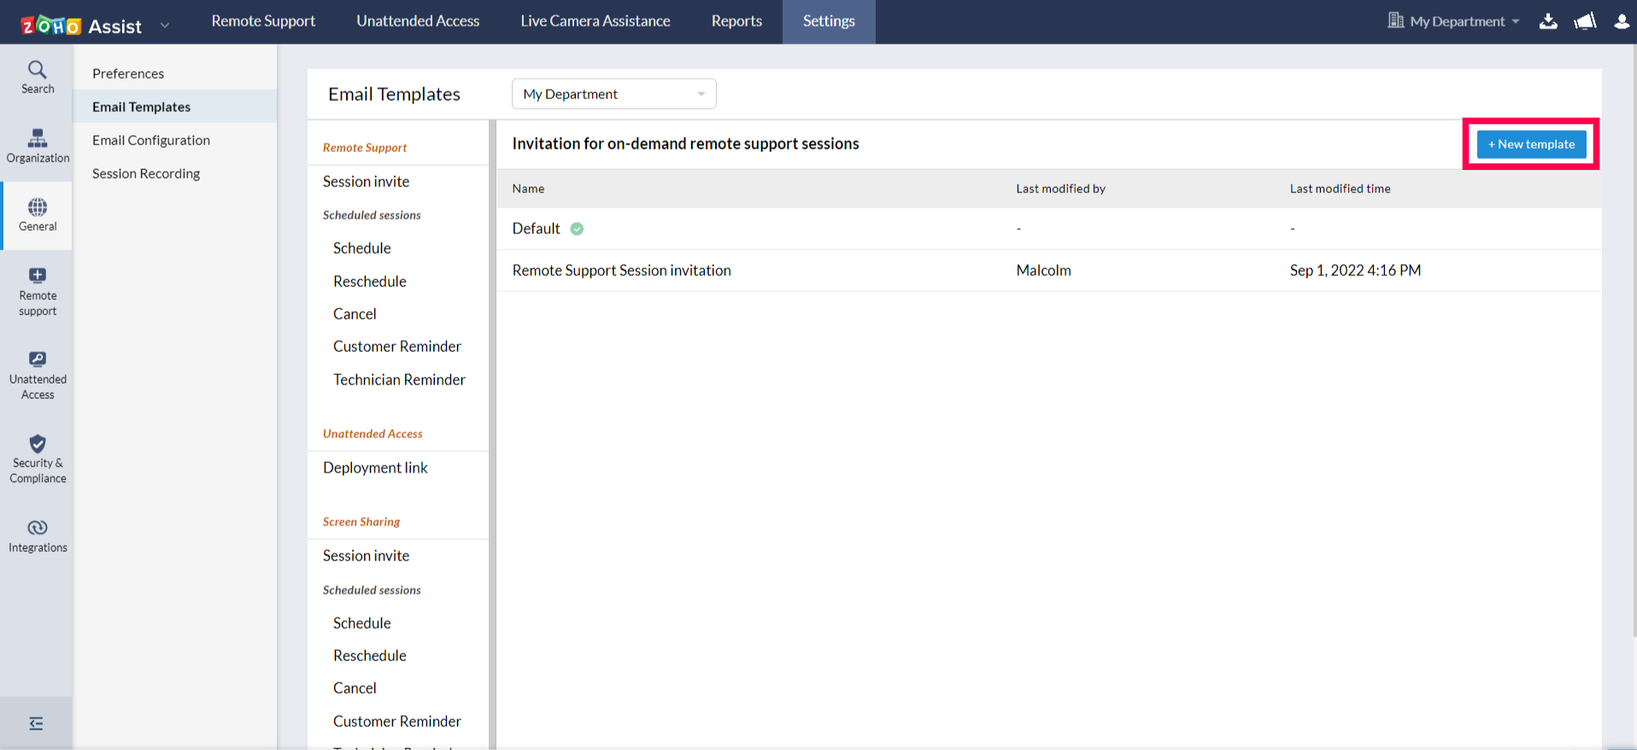Open the Default template row
The image size is (1637, 750).
point(536,229)
